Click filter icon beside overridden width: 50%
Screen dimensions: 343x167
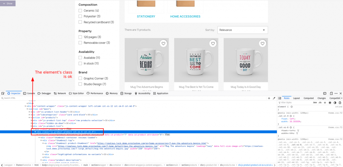[x=297, y=133]
